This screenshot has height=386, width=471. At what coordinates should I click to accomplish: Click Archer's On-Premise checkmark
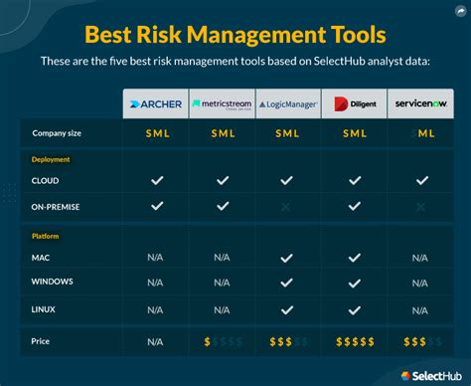(x=157, y=206)
